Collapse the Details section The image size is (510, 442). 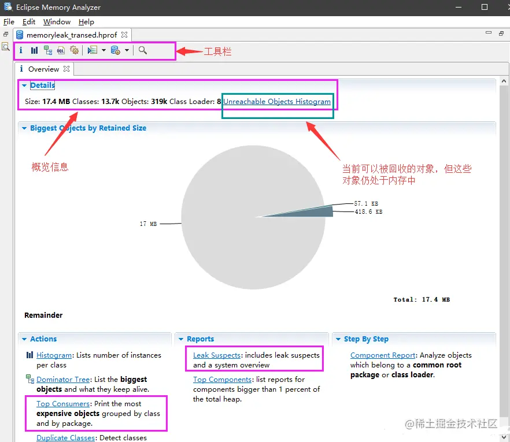pyautogui.click(x=24, y=86)
